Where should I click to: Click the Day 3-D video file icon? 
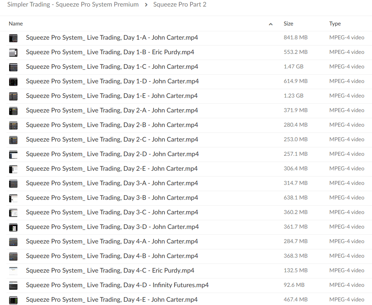click(x=13, y=227)
